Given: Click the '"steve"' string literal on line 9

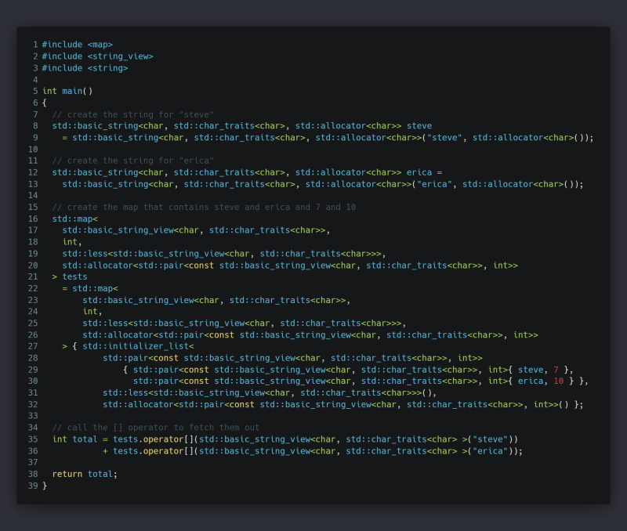Looking at the screenshot, I should 444,138.
